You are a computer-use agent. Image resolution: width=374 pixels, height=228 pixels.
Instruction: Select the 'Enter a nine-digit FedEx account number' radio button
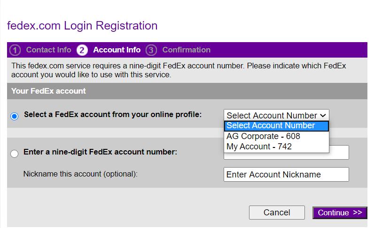14,154
